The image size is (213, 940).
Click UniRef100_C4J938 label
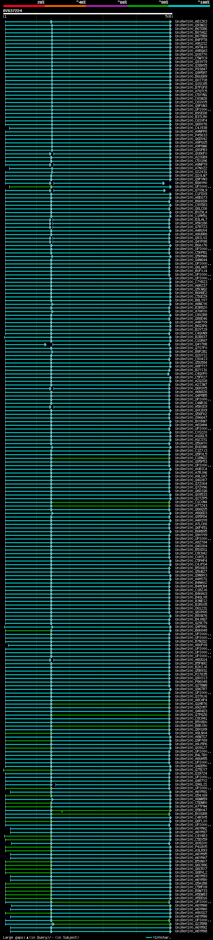click(x=191, y=128)
